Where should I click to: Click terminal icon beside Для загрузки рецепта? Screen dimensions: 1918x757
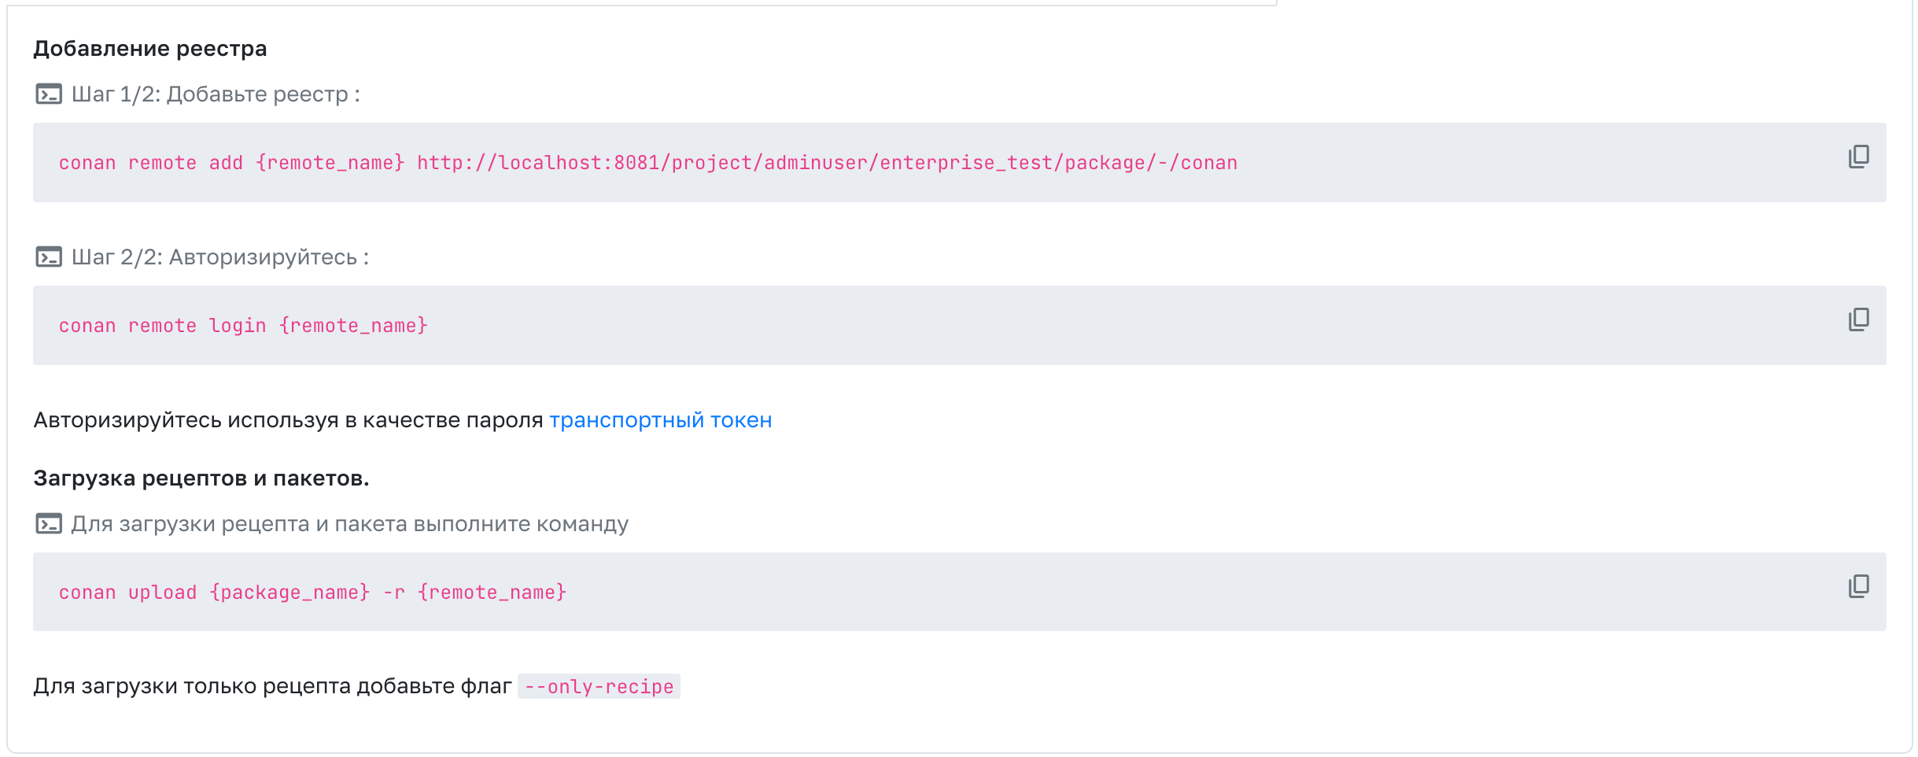(x=49, y=524)
